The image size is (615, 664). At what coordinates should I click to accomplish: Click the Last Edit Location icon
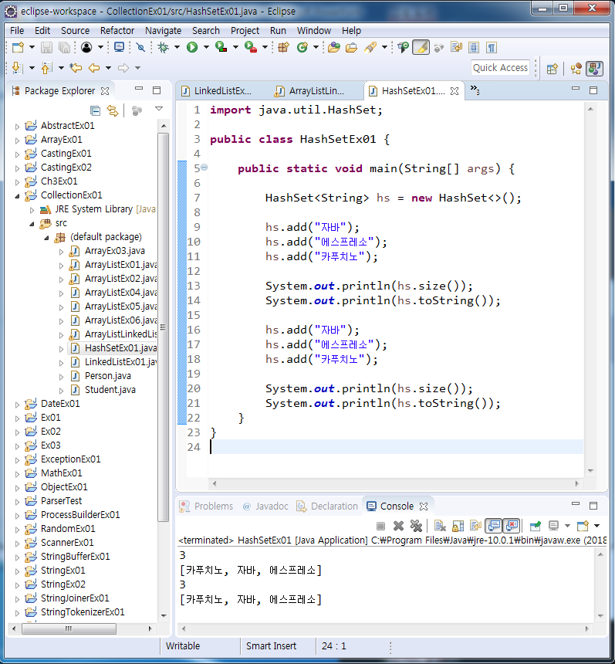[x=76, y=68]
